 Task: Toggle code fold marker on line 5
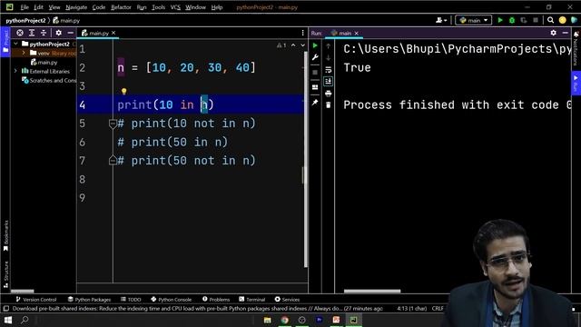point(113,124)
